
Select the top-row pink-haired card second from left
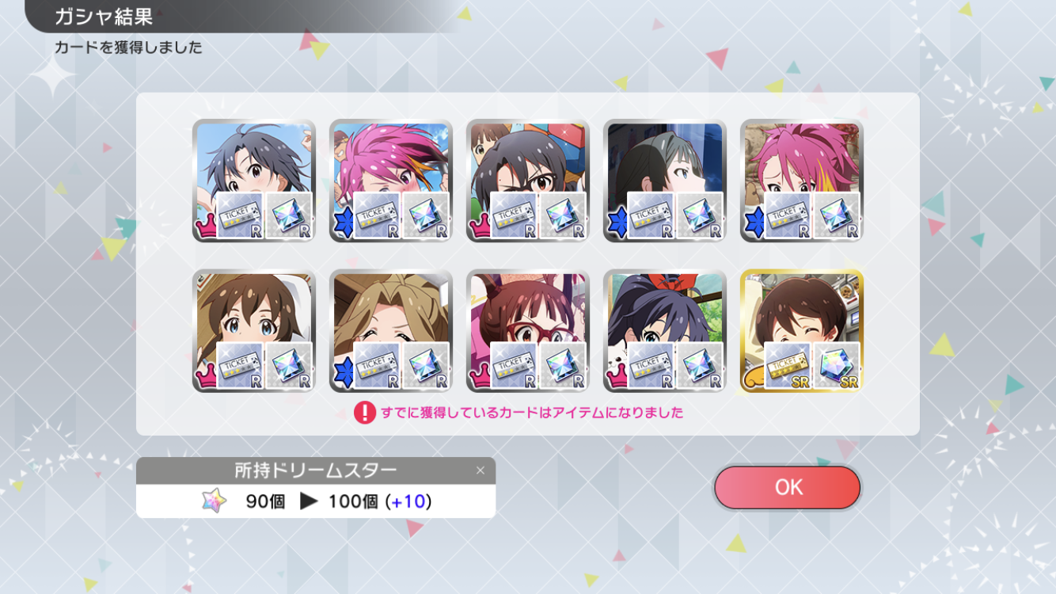(391, 181)
